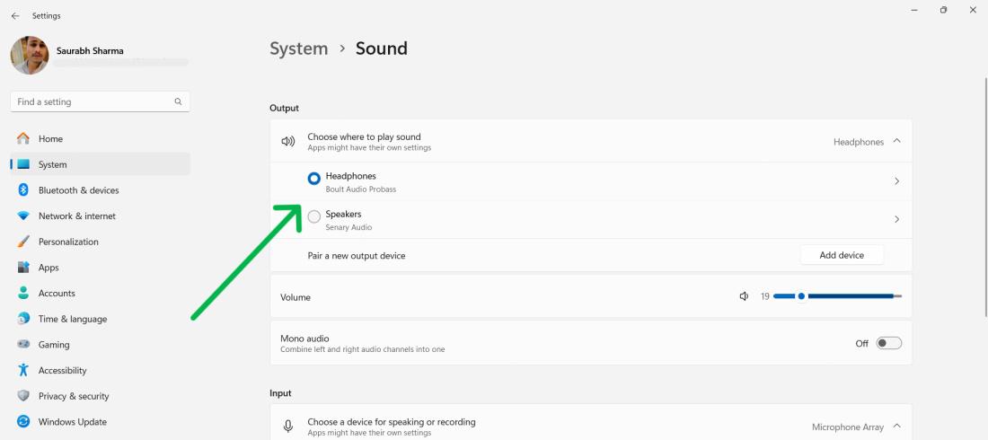The width and height of the screenshot is (988, 440).
Task: Open Accessibility settings page
Action: click(x=62, y=370)
